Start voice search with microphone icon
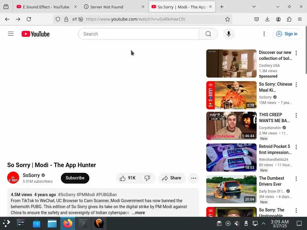 tap(228, 34)
